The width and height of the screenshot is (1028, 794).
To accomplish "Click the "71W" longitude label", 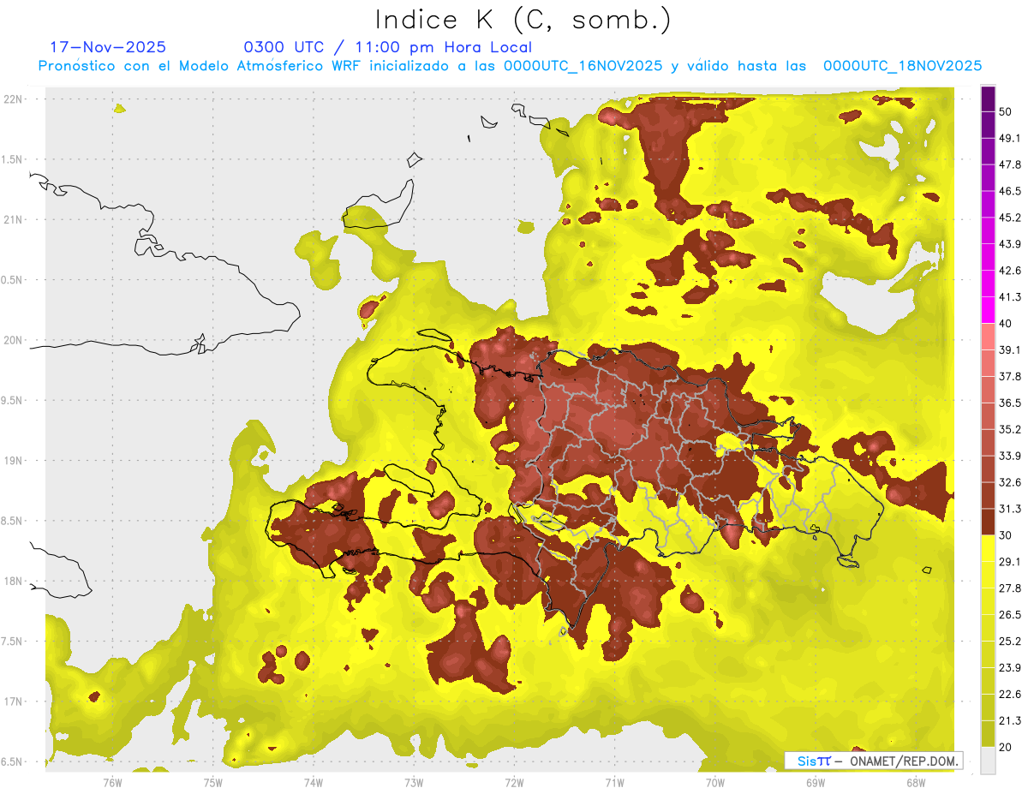I will (x=614, y=783).
